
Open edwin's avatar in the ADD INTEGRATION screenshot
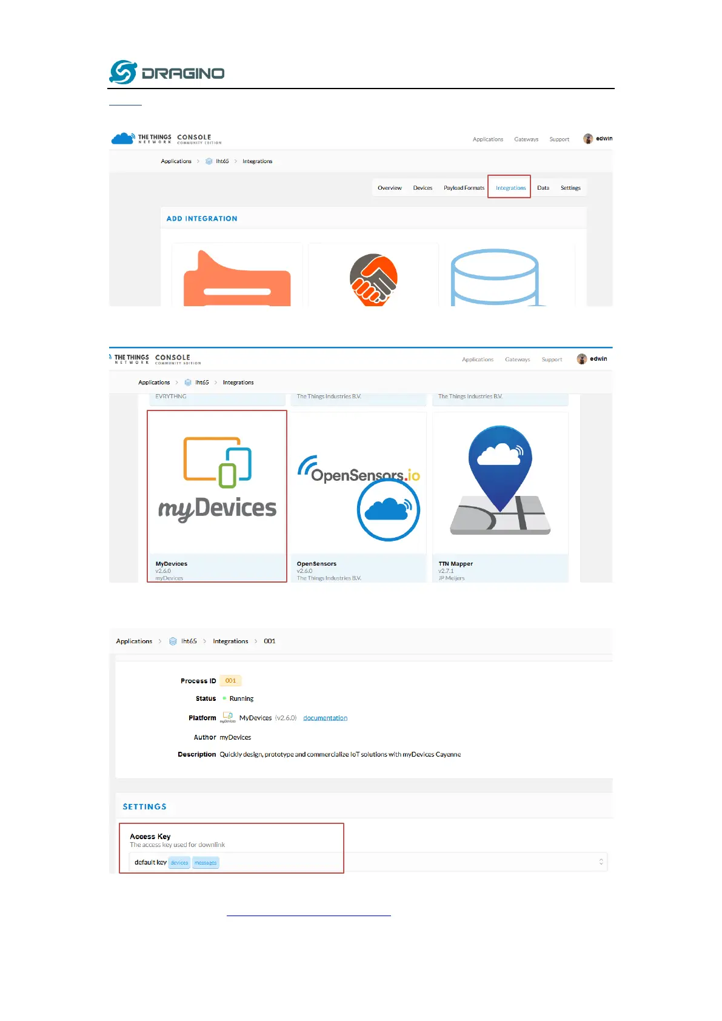(x=588, y=139)
